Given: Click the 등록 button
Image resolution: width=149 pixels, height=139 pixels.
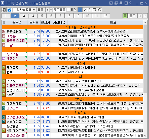Looking at the screenshot, I should pos(41,10).
